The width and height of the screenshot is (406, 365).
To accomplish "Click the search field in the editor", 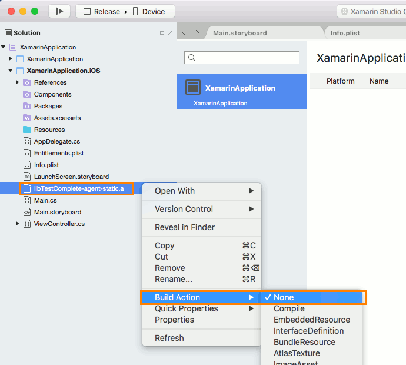I will click(242, 58).
